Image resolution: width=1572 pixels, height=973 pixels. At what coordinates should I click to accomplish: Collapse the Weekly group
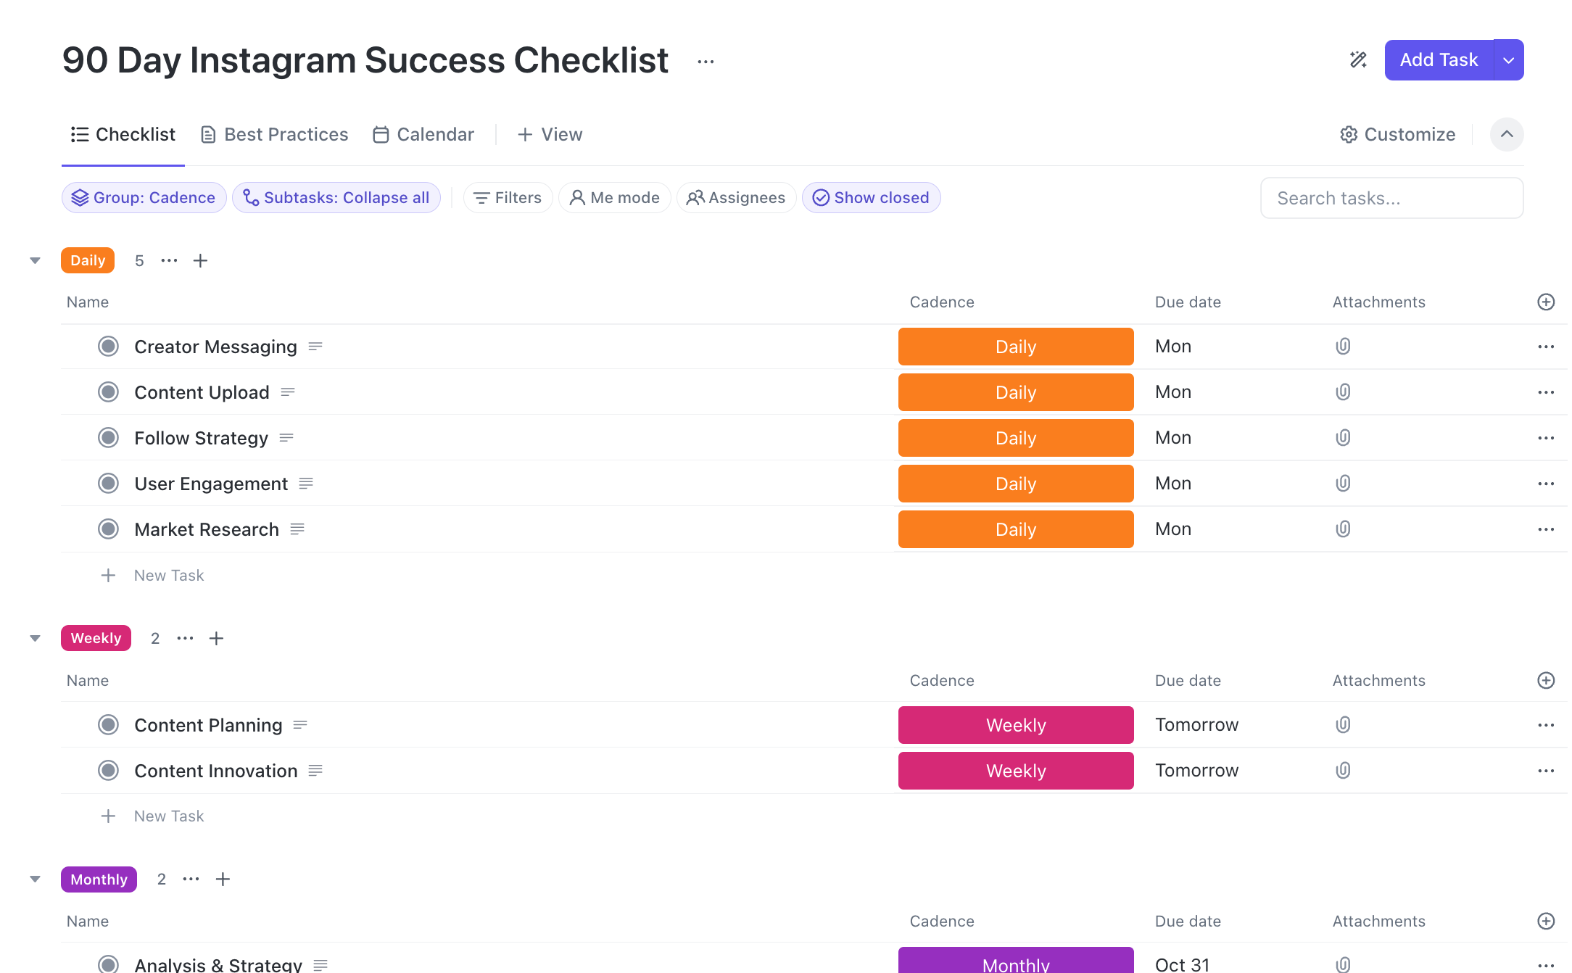click(x=35, y=638)
